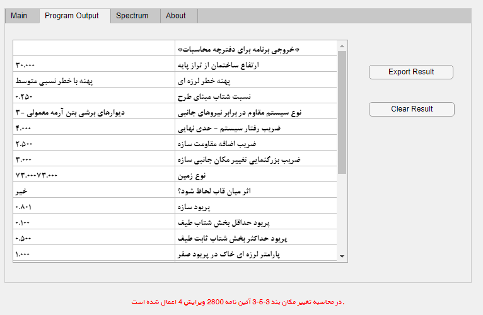Switch to the Main tab

click(x=19, y=16)
